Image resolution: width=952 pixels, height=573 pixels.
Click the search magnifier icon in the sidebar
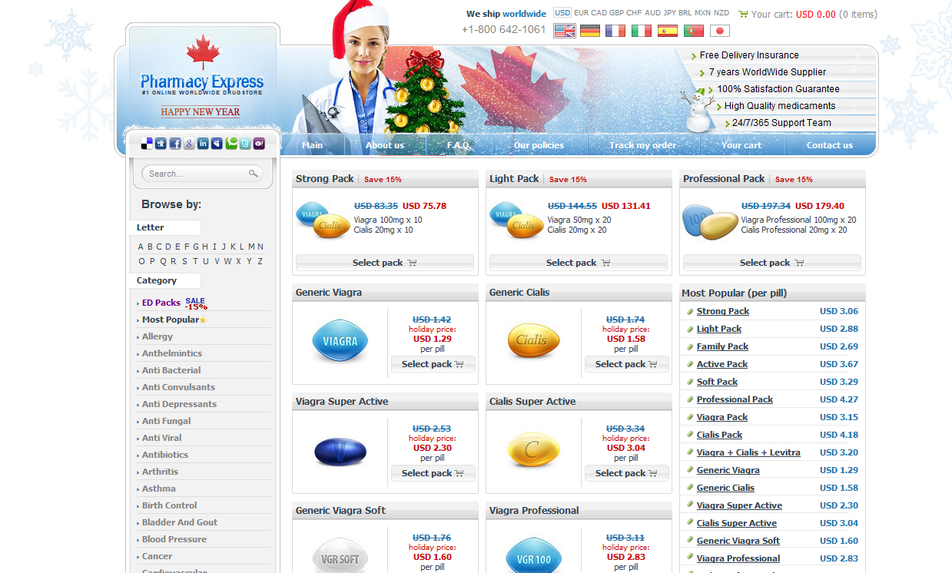(254, 174)
